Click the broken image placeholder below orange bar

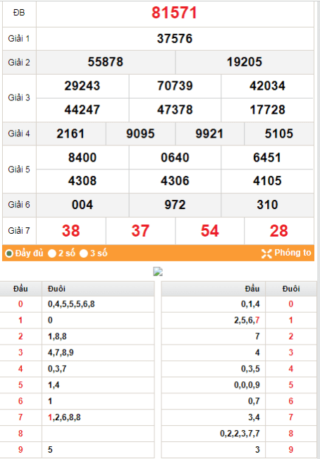(158, 272)
